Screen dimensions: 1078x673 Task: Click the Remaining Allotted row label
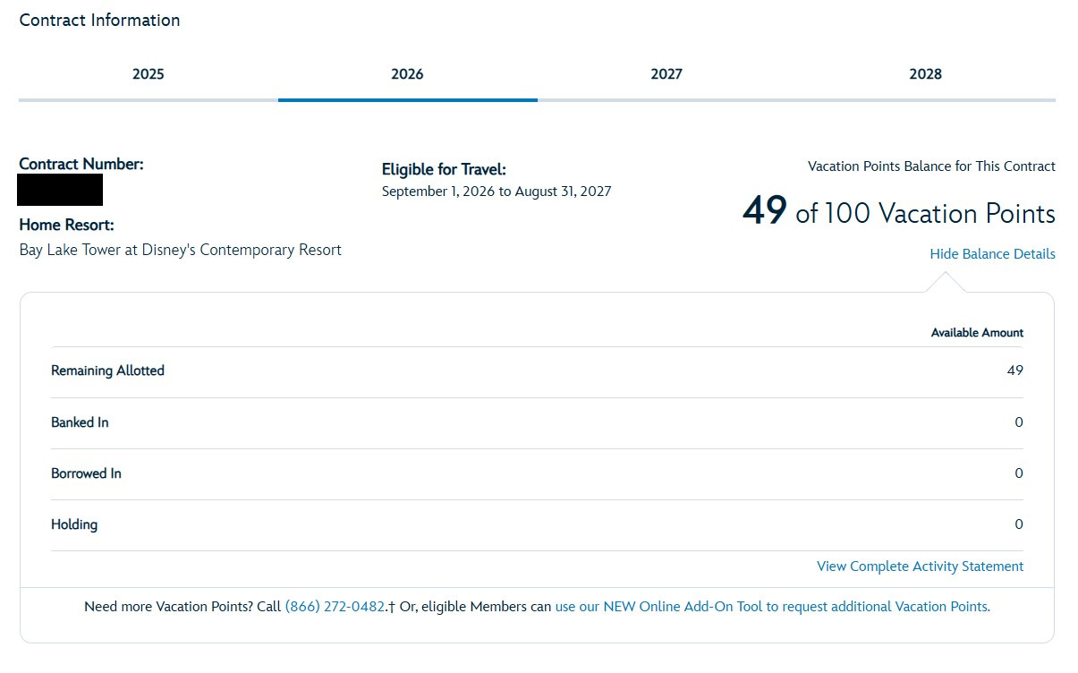tap(107, 371)
